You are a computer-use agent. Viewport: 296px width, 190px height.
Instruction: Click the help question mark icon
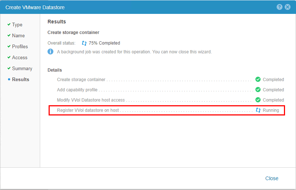pyautogui.click(x=280, y=7)
